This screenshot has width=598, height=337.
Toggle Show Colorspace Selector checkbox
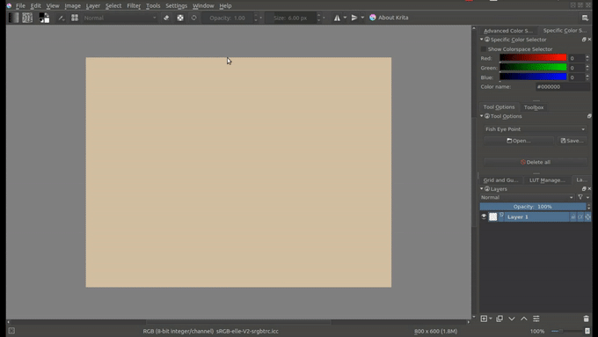[x=484, y=49]
